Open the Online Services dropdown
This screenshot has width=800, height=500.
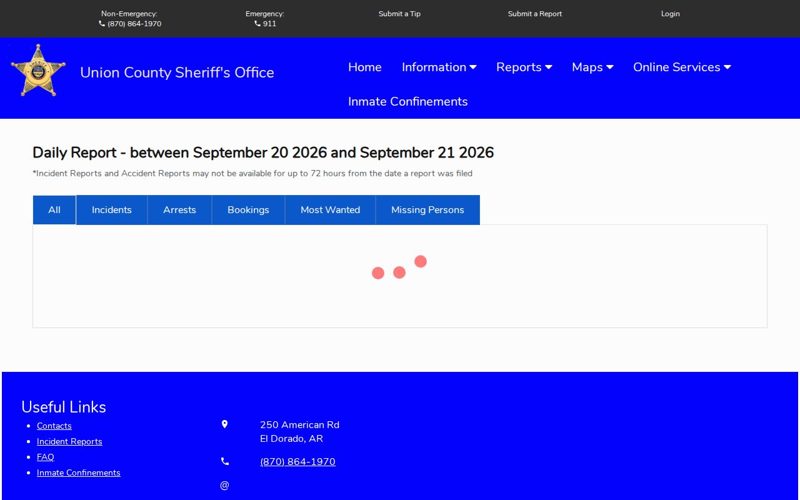[x=682, y=67]
